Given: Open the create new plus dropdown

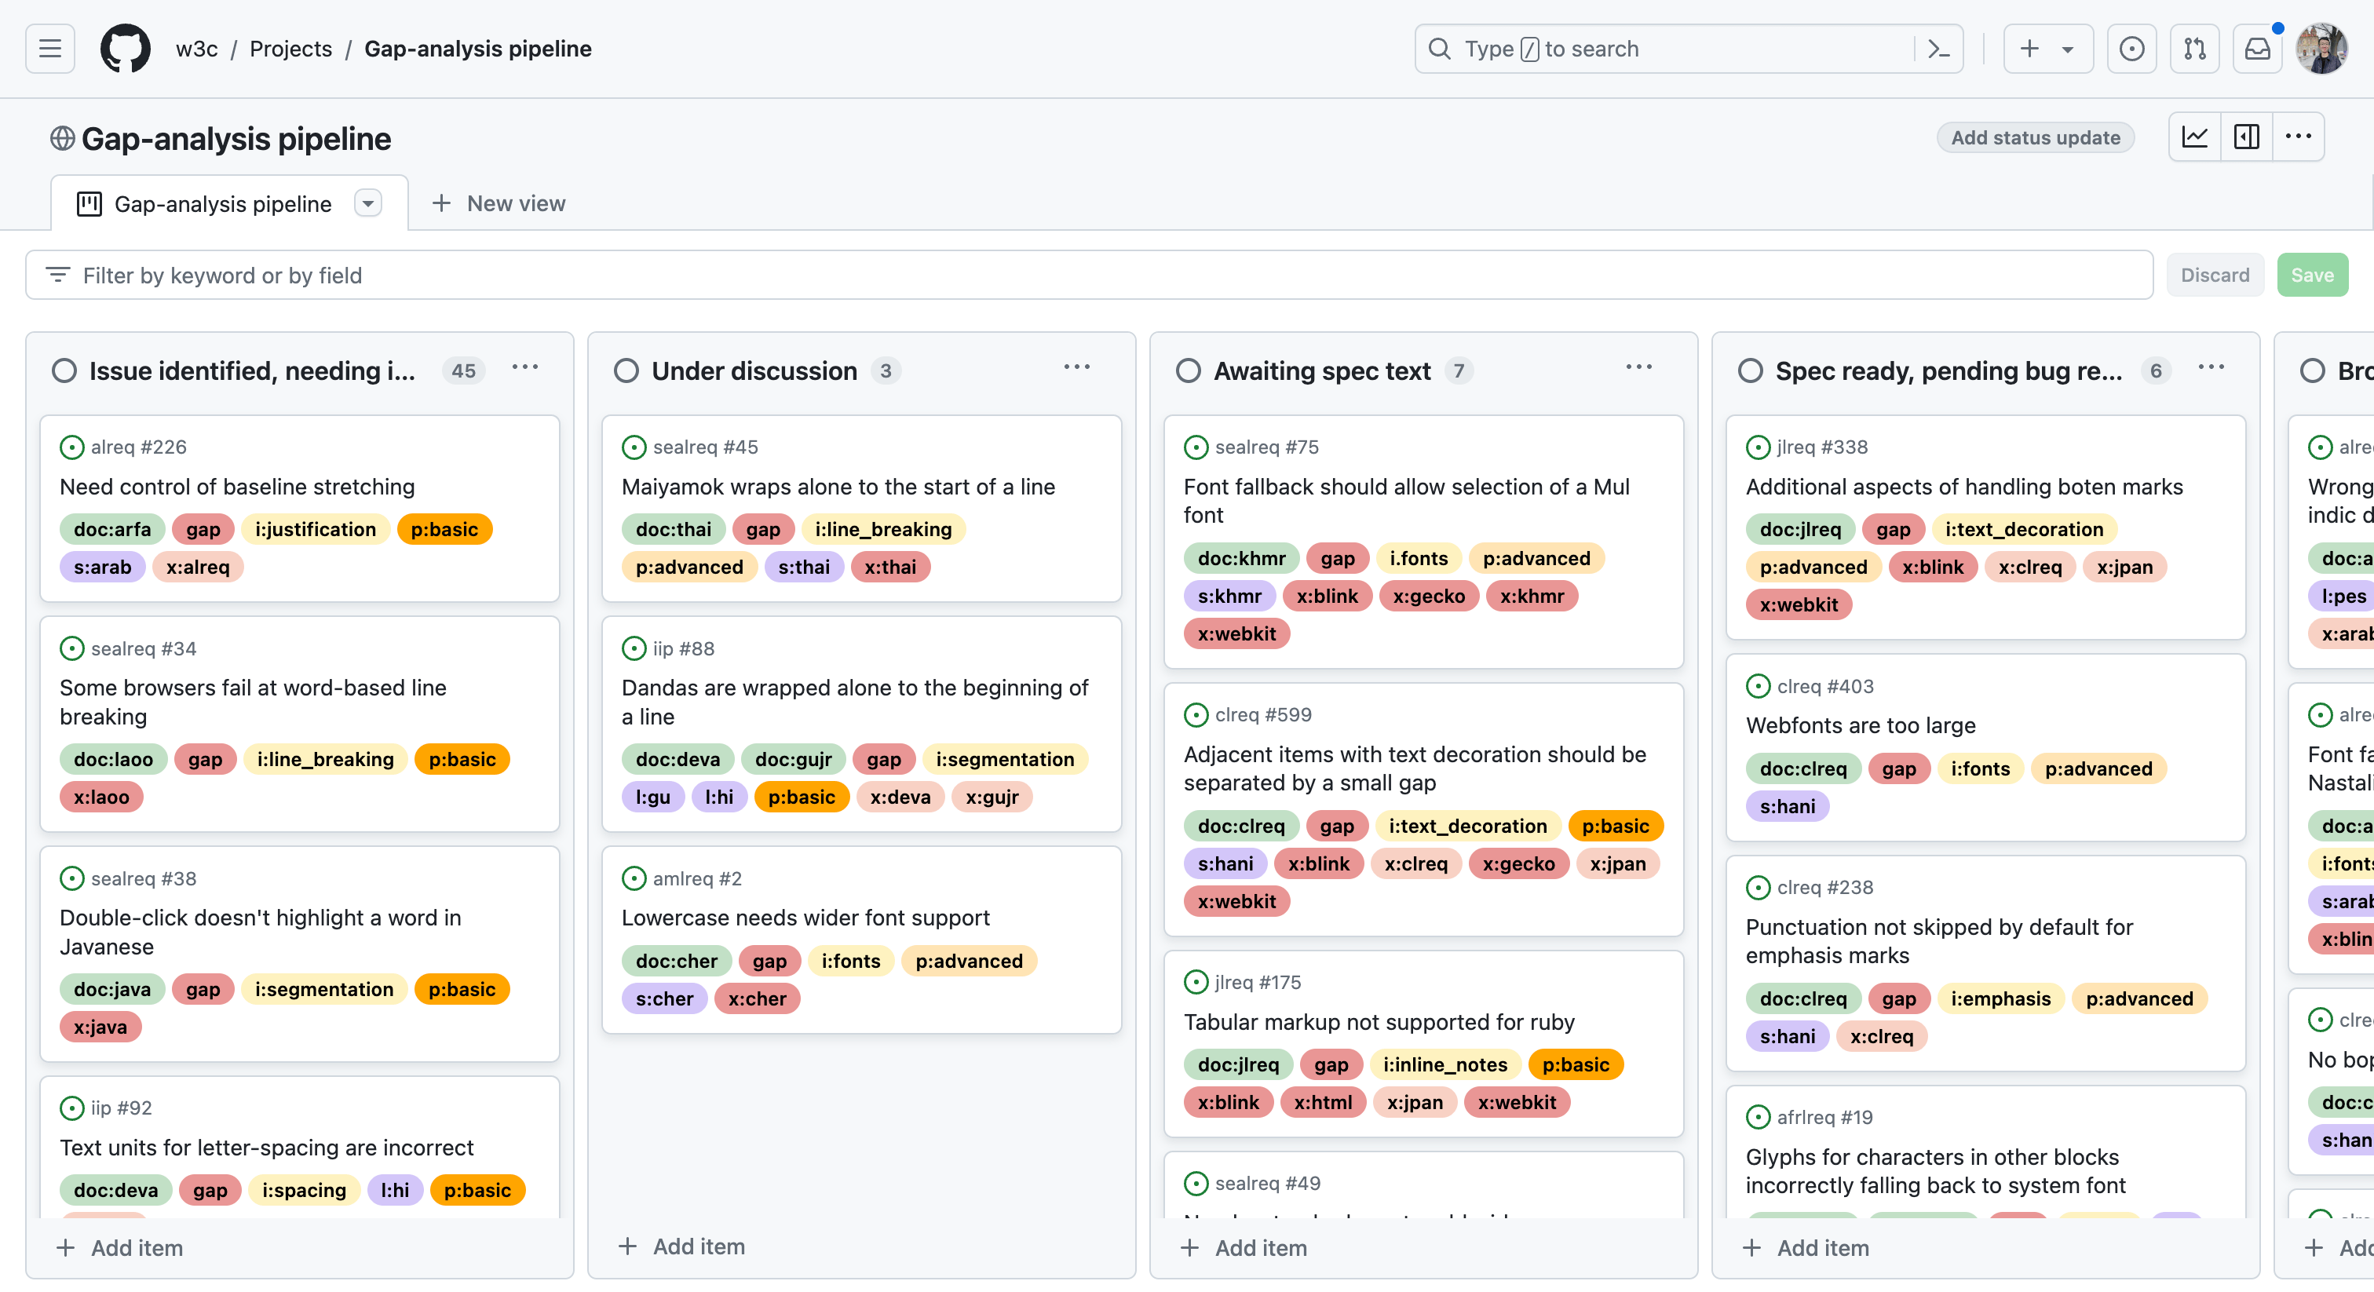Looking at the screenshot, I should coord(2047,49).
